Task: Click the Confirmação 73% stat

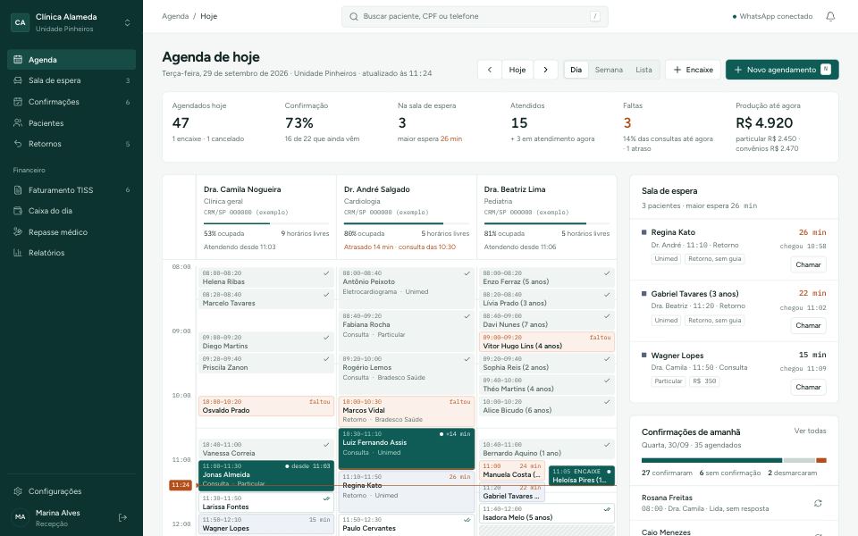Action: pyautogui.click(x=299, y=123)
